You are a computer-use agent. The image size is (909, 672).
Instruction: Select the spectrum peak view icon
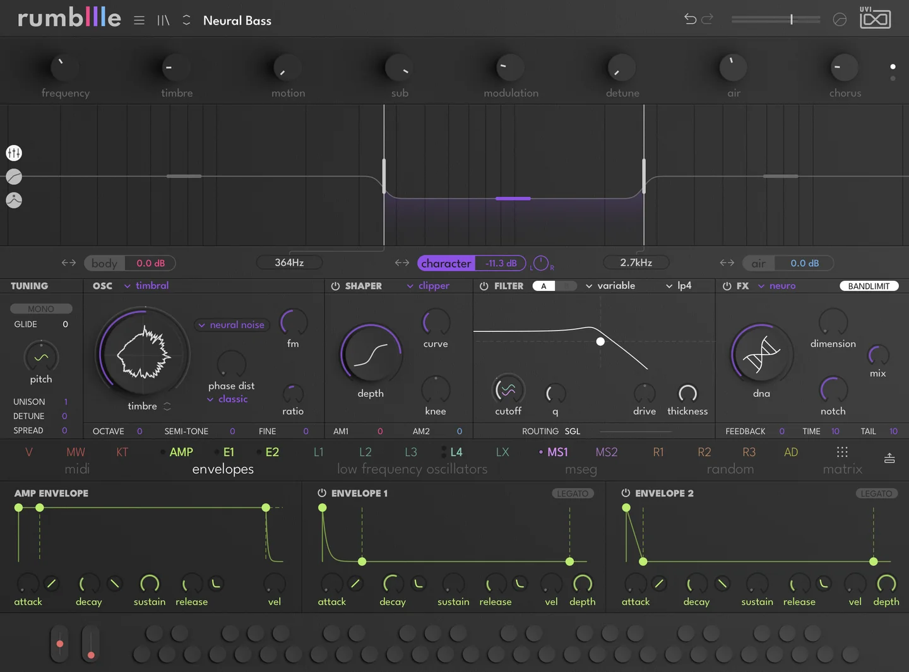tap(14, 200)
